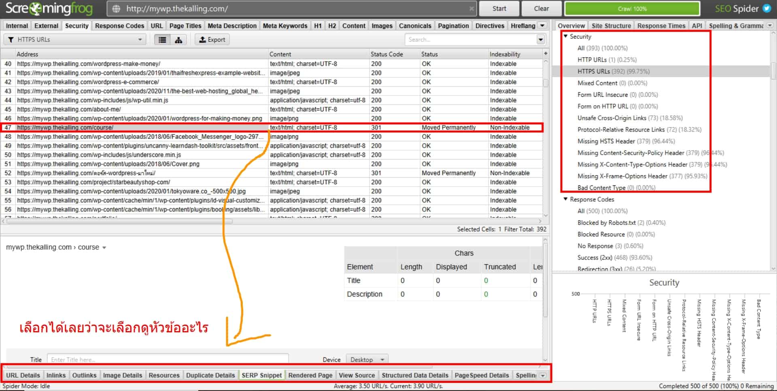Open the Response Codes tab
The height and width of the screenshot is (391, 777).
click(x=119, y=25)
